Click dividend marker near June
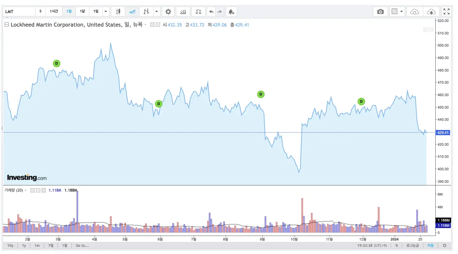 [159, 104]
